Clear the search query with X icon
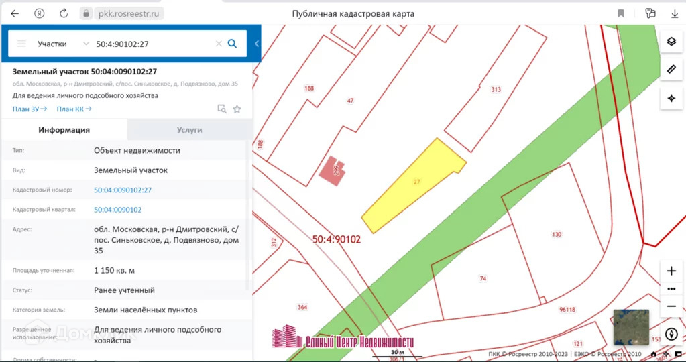Screen dimensions: 686x362 (219, 44)
